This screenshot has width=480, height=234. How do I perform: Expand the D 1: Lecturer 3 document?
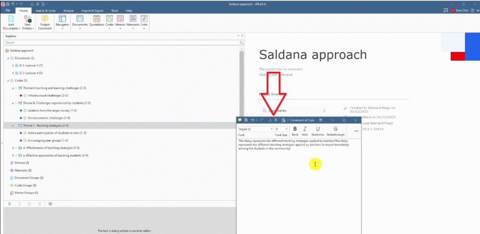[x=13, y=66]
